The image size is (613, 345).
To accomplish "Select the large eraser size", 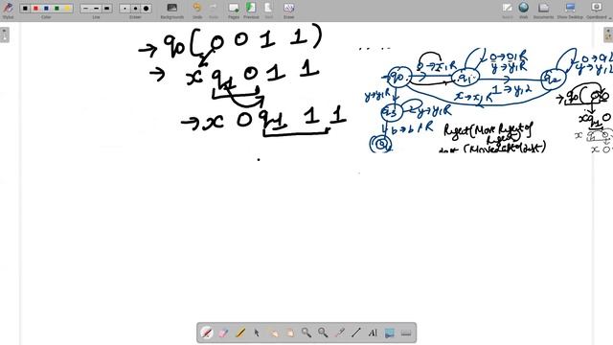I will pyautogui.click(x=147, y=9).
